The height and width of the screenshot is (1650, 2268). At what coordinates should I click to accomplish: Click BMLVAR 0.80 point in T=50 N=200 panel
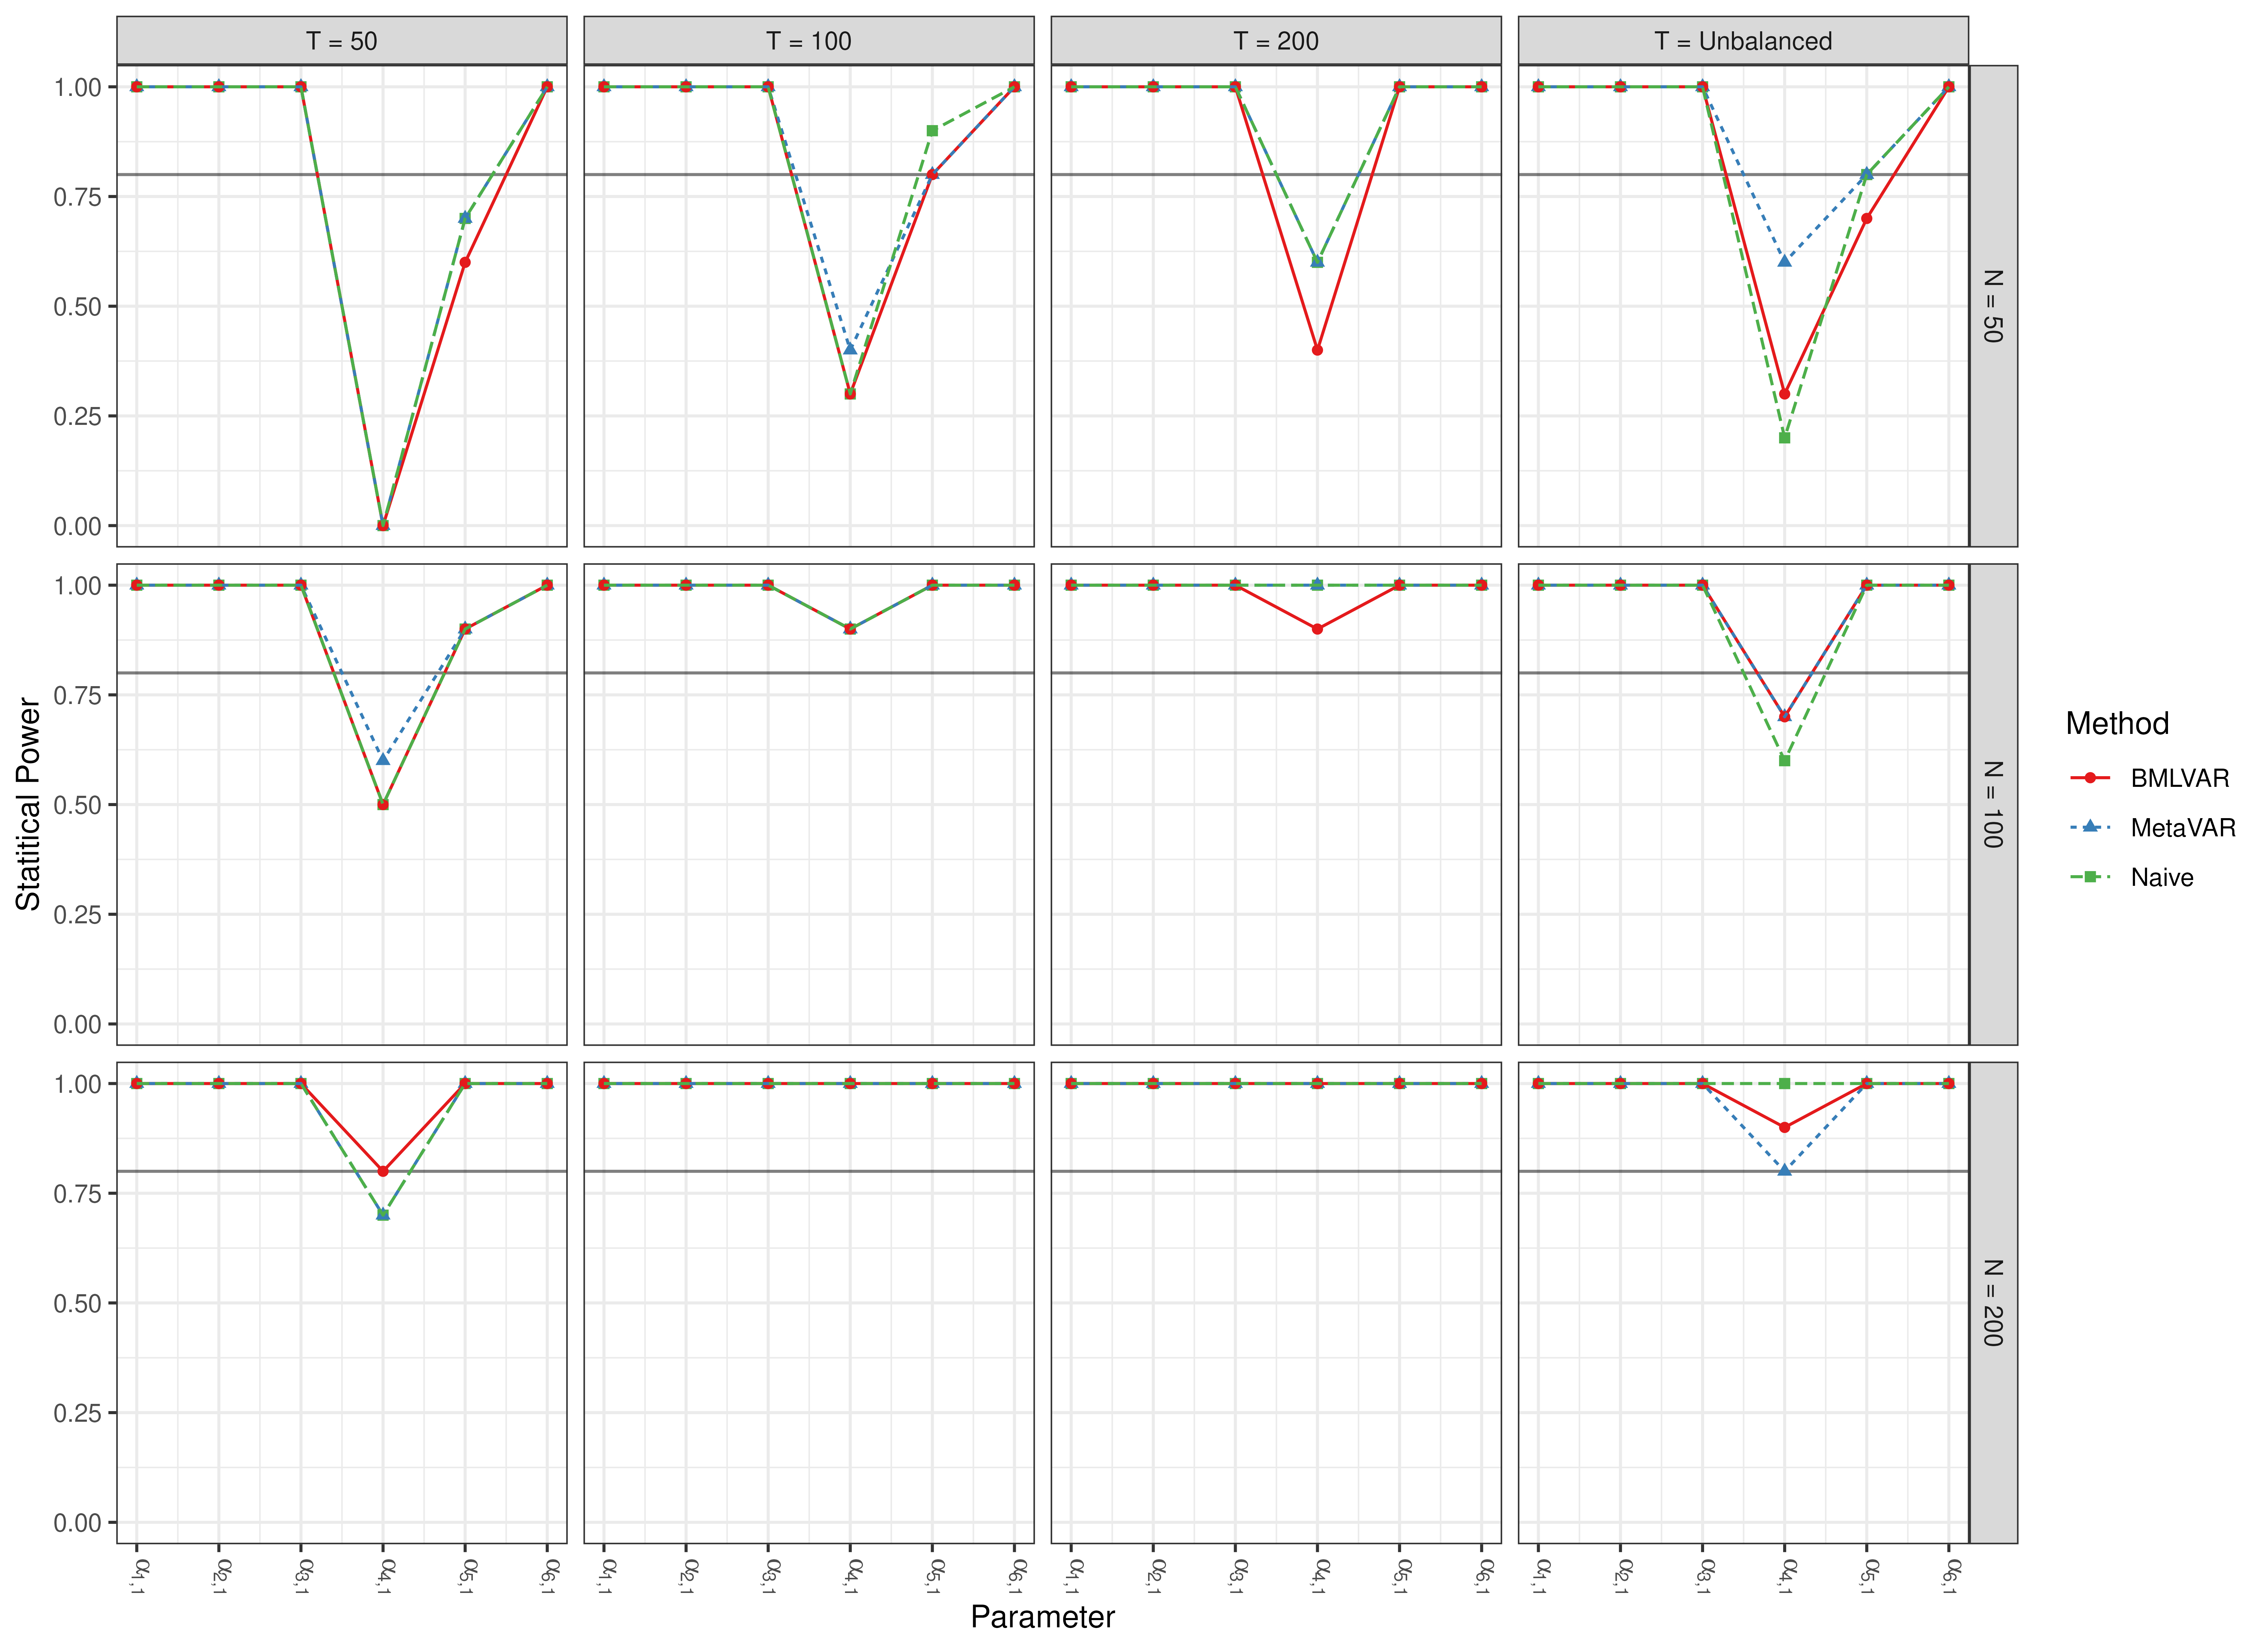tap(383, 1171)
